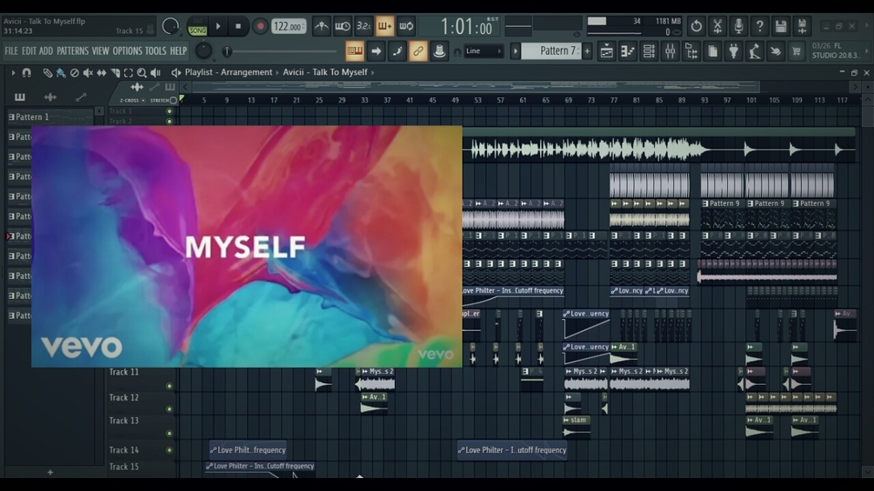Open the browser panel icon
The height and width of the screenshot is (491, 874).
coord(691,51)
